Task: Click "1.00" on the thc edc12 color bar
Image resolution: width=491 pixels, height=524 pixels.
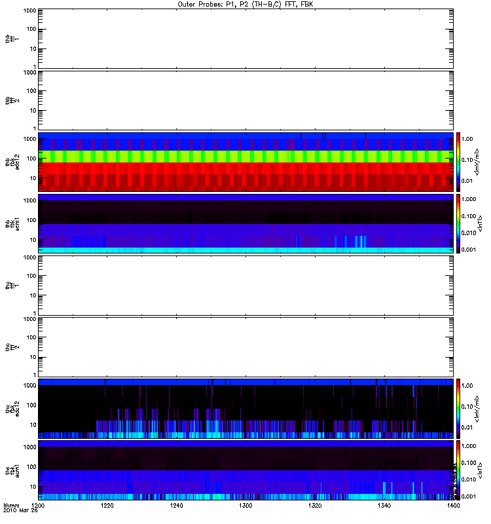Action: click(467, 386)
